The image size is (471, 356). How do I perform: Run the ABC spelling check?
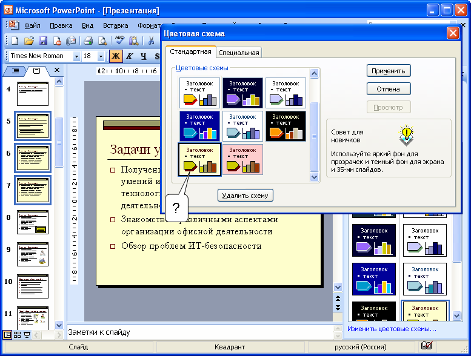(x=119, y=41)
